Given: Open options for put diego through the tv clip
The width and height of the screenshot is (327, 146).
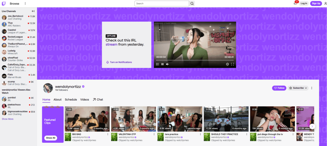Looking at the screenshot, I should (x=293, y=134).
